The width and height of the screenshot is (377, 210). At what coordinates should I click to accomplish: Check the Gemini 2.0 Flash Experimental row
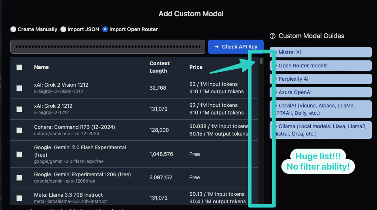point(19,154)
